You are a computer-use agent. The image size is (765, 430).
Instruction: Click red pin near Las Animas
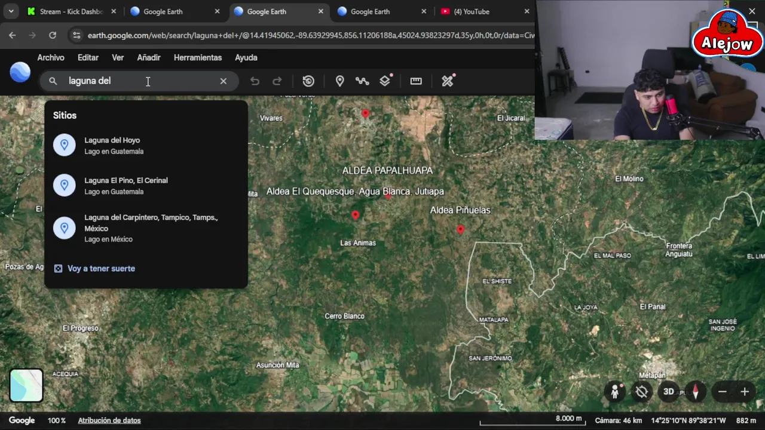[x=356, y=215]
